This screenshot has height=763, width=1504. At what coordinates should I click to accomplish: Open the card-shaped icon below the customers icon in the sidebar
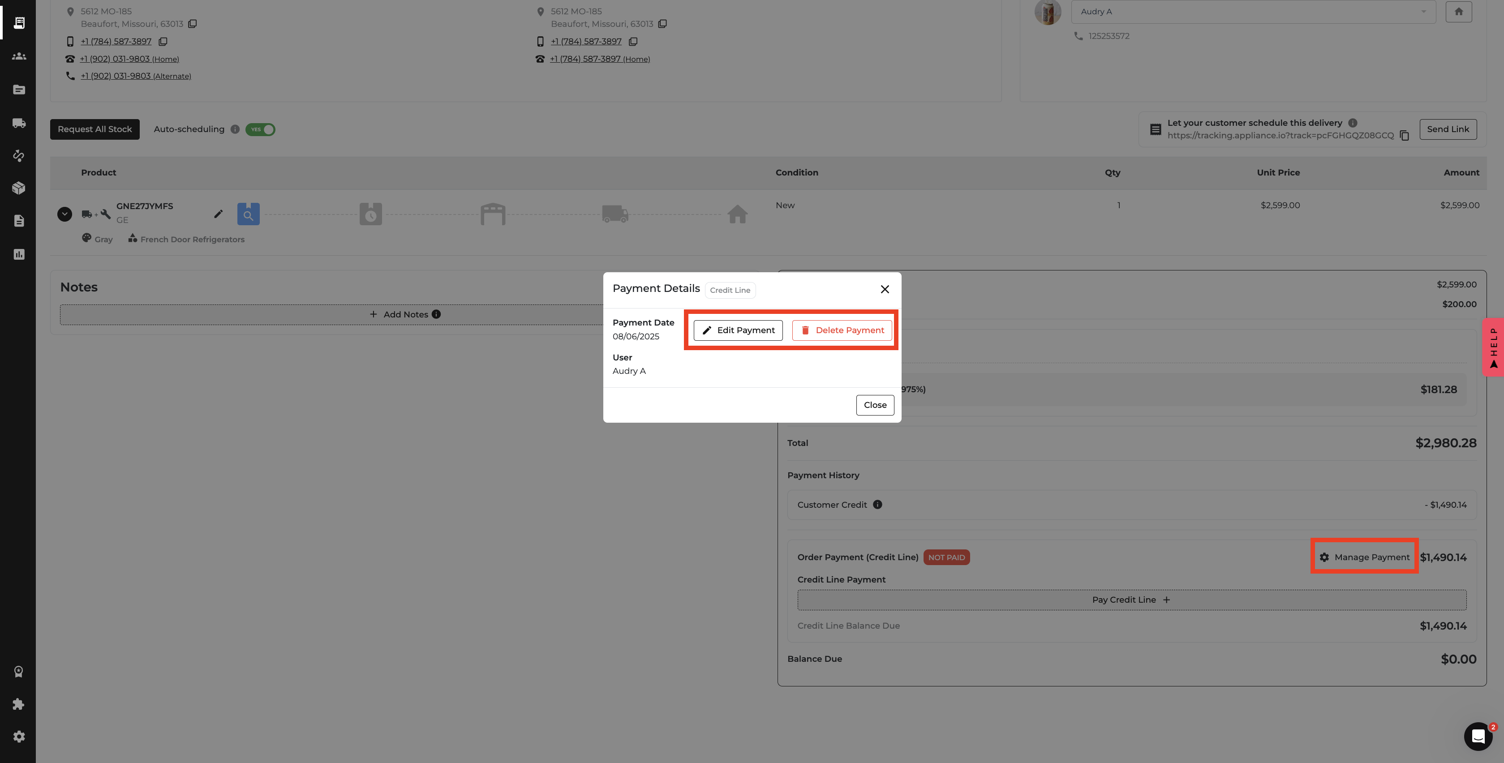19,89
